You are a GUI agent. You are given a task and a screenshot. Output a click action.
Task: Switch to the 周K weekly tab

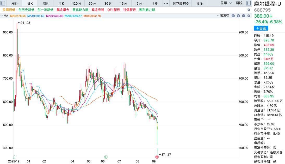(x=45, y=3)
